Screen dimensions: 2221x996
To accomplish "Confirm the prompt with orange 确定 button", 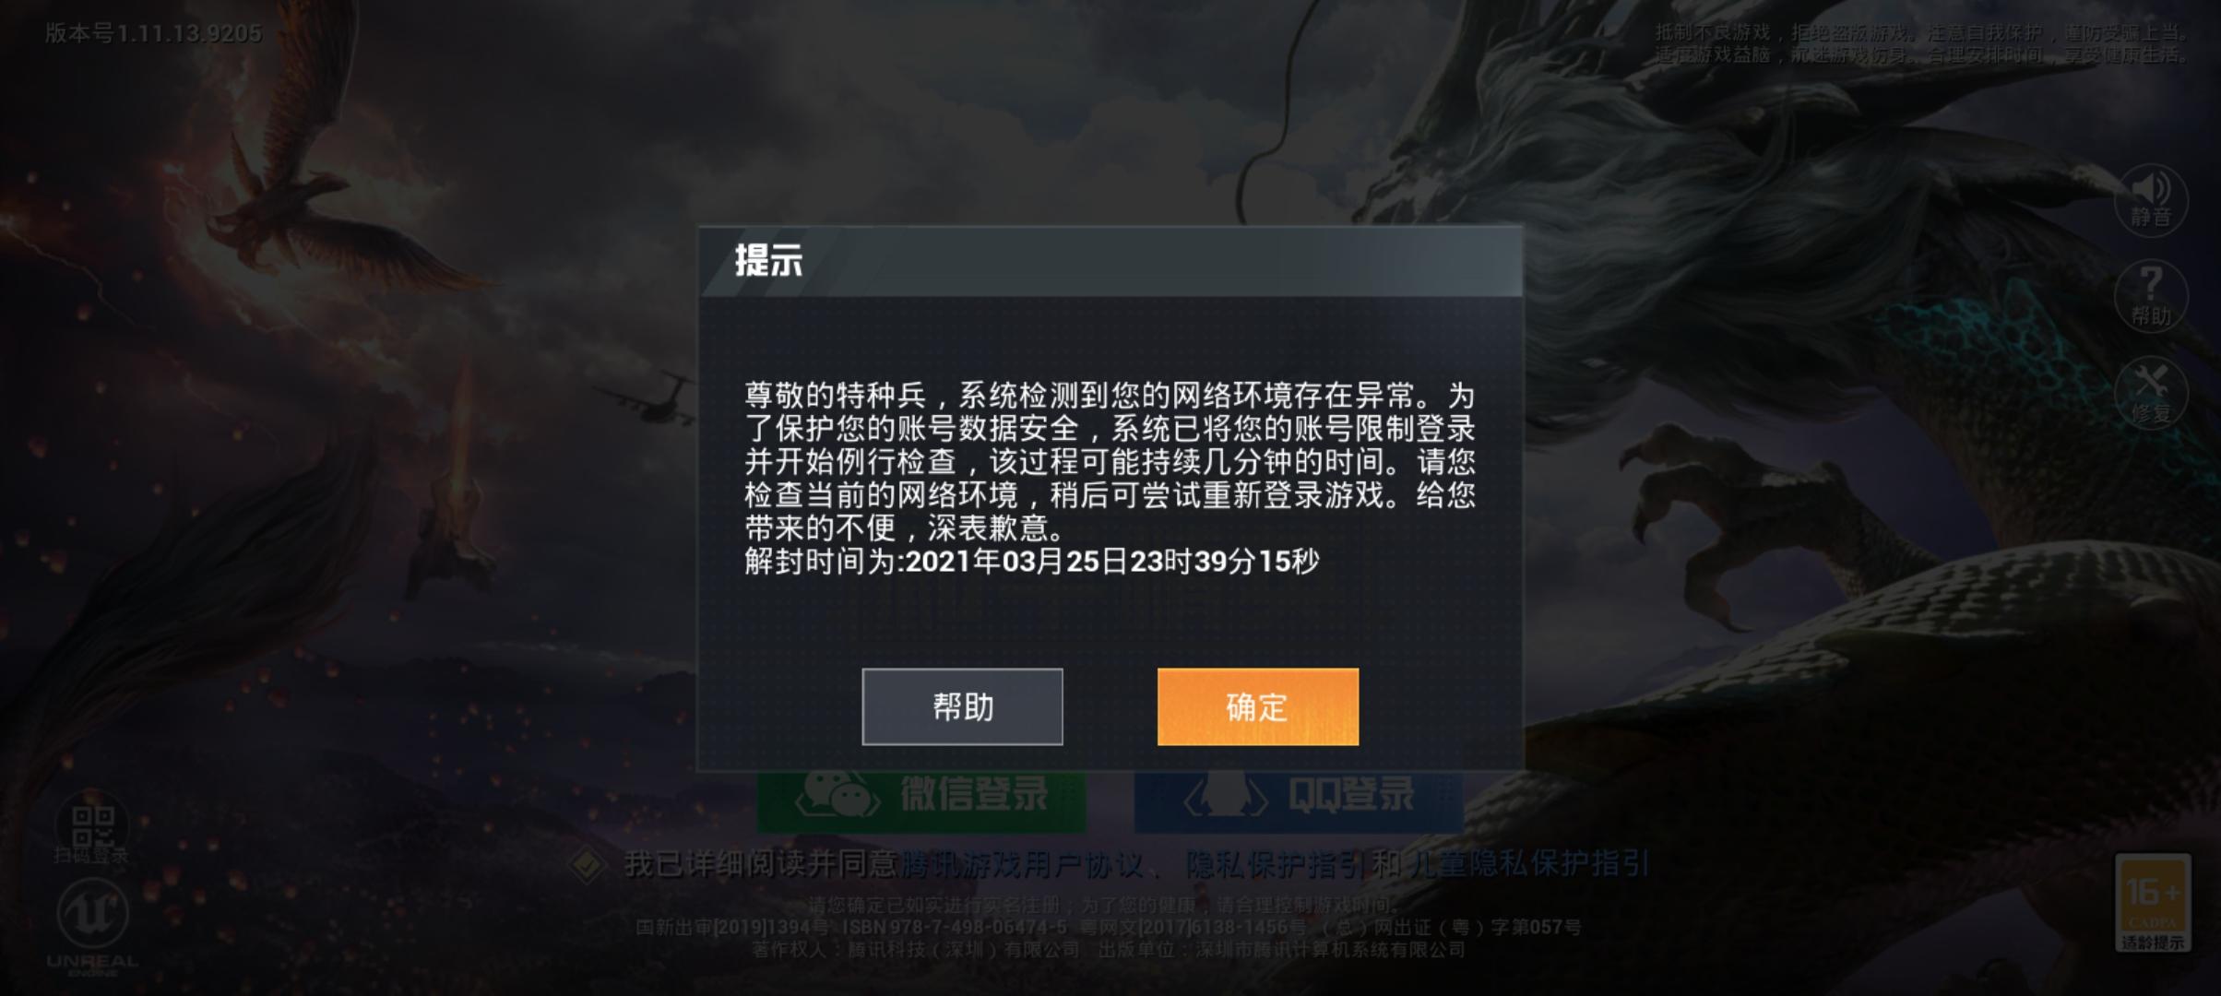I will pos(1258,706).
